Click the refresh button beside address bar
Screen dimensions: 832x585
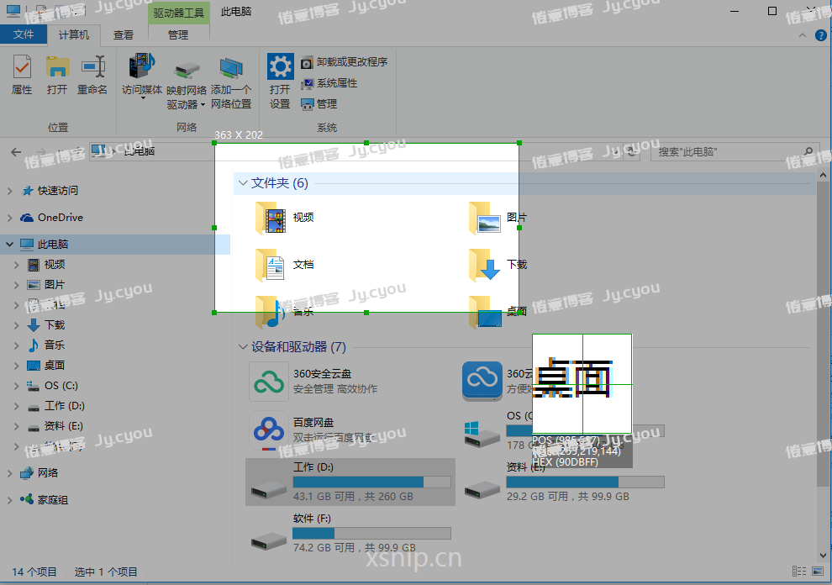coord(631,152)
